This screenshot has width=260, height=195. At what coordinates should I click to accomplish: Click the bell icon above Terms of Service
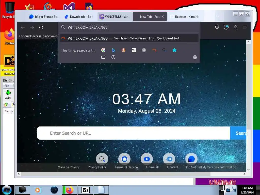pyautogui.click(x=124, y=159)
